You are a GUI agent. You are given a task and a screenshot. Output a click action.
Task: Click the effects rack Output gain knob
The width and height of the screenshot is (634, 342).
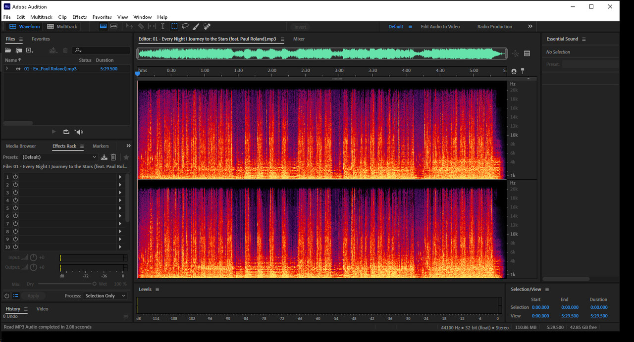34,267
